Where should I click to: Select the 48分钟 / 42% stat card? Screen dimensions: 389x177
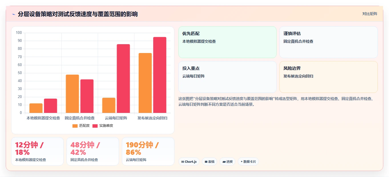click(x=93, y=151)
